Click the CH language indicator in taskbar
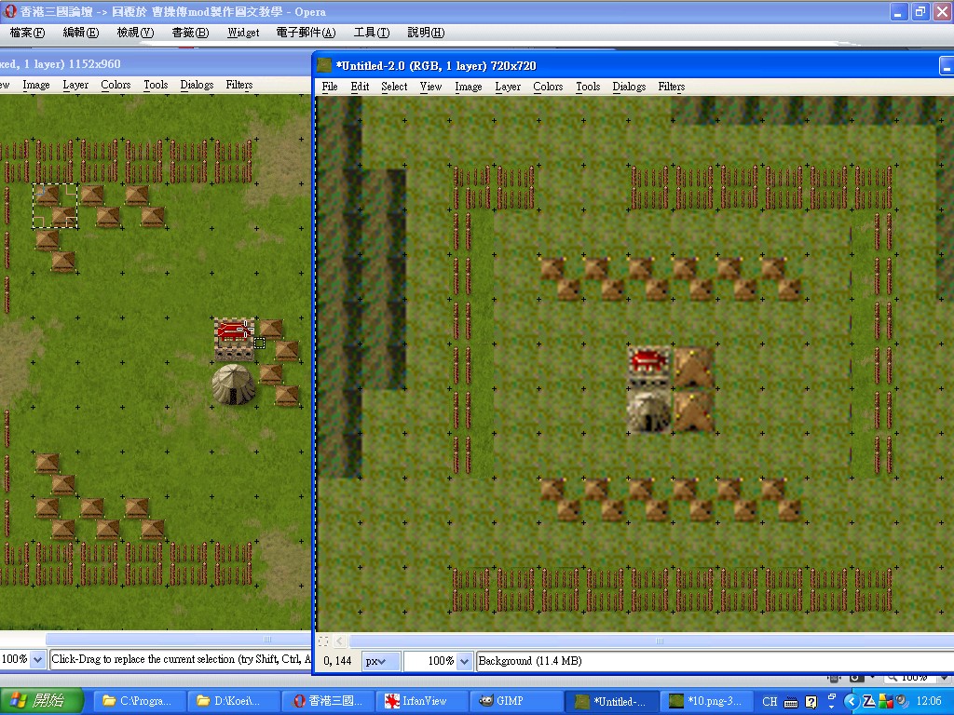 click(x=770, y=702)
